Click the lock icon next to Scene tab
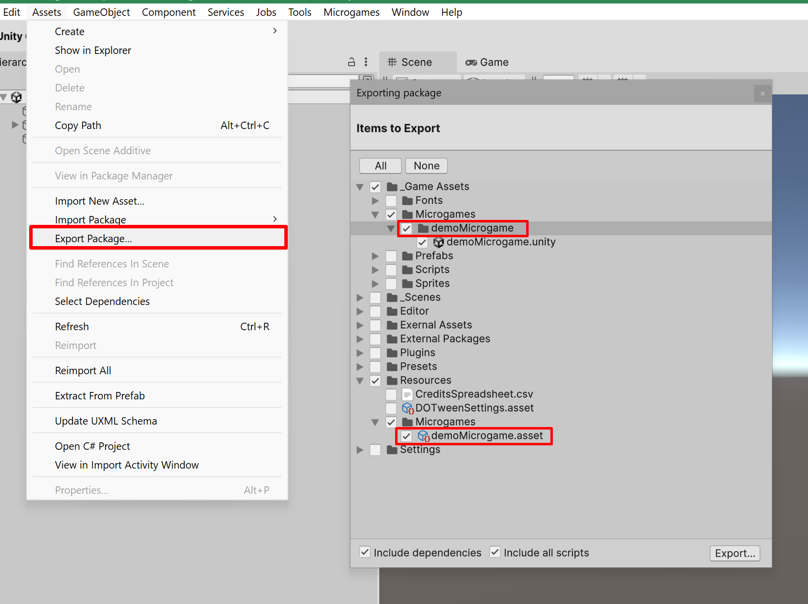The height and width of the screenshot is (604, 808). tap(352, 62)
